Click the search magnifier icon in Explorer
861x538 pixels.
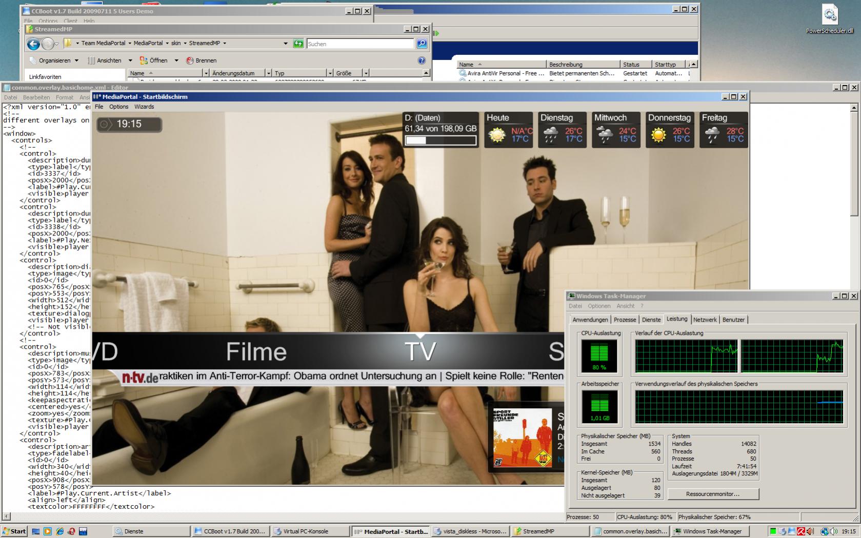(422, 44)
